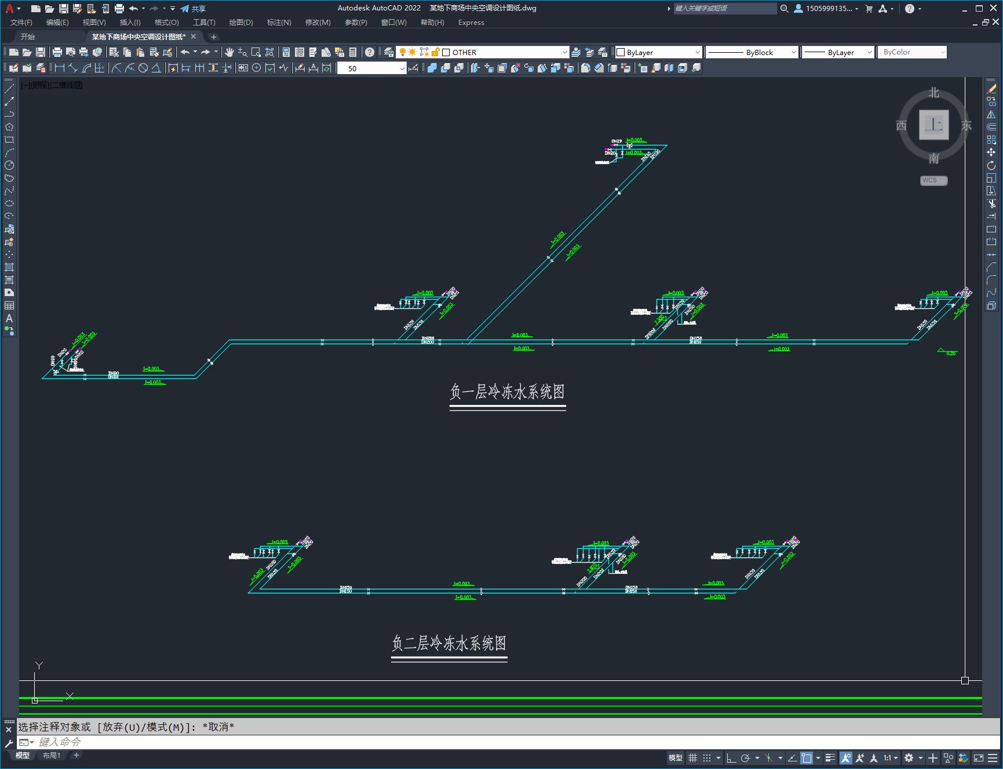
Task: Toggle ortho mode in status bar
Action: click(731, 757)
